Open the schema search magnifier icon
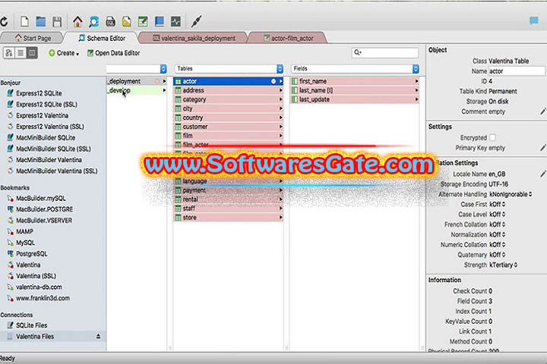Image resolution: width=547 pixels, height=364 pixels. coord(94,21)
